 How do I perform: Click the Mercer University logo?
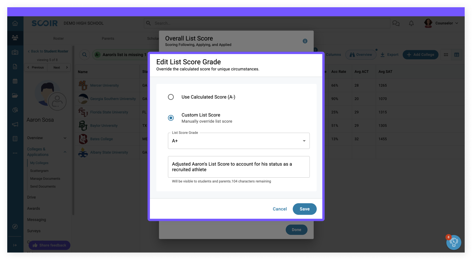click(x=83, y=85)
